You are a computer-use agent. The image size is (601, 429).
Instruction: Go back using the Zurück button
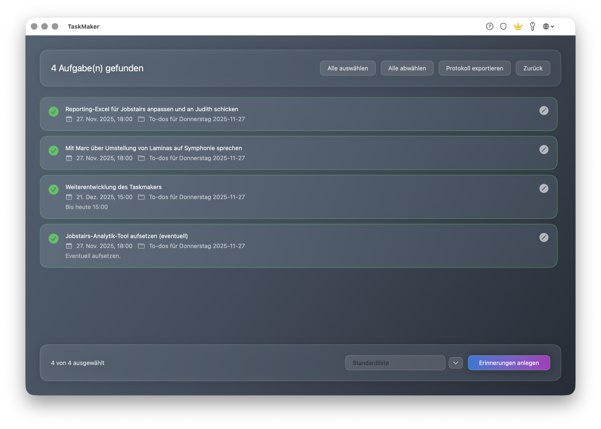coord(533,68)
